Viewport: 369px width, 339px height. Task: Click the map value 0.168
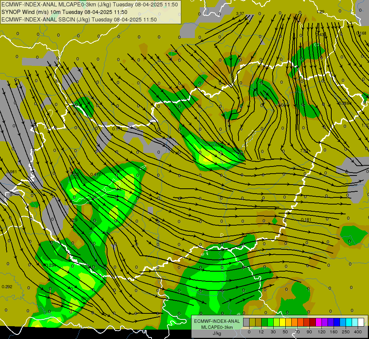coord(361,33)
